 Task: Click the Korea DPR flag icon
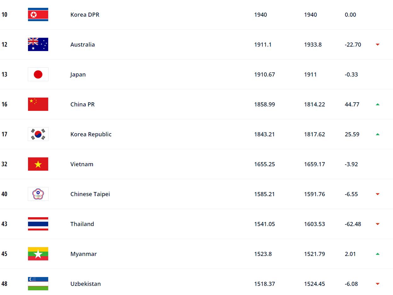tap(38, 14)
